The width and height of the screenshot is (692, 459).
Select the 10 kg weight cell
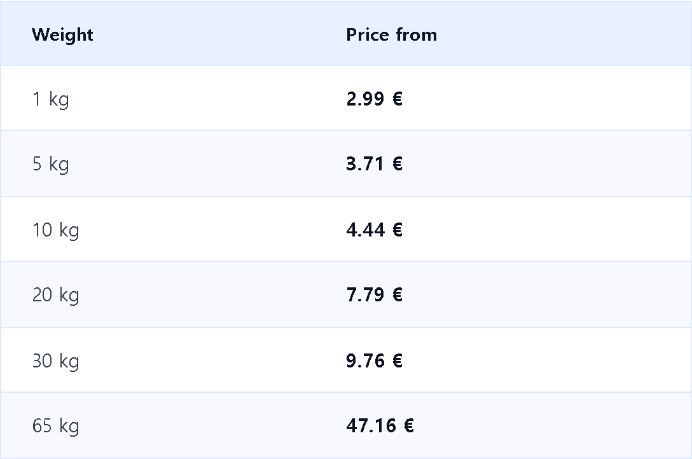point(55,230)
